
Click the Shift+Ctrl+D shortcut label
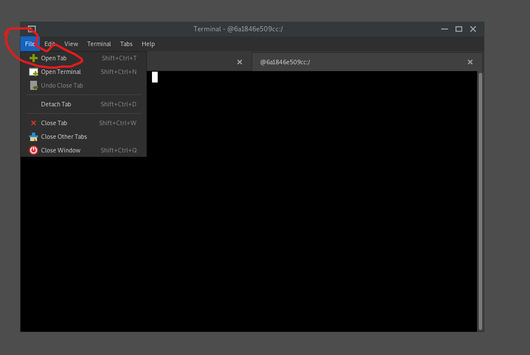coord(118,104)
